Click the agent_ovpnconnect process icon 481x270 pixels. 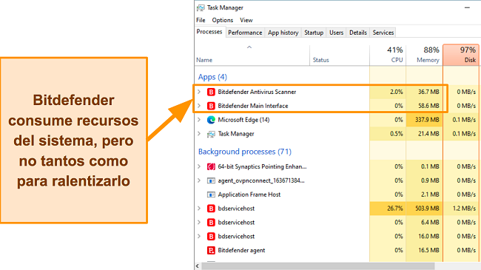click(x=211, y=180)
